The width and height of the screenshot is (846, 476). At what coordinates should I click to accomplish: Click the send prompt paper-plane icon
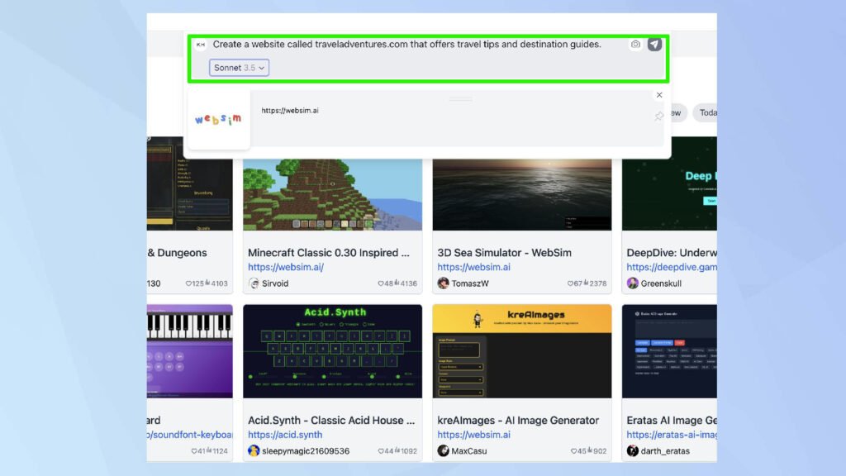[x=654, y=45]
